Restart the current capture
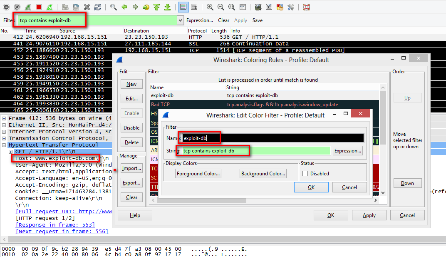446x257 pixels. (50, 7)
